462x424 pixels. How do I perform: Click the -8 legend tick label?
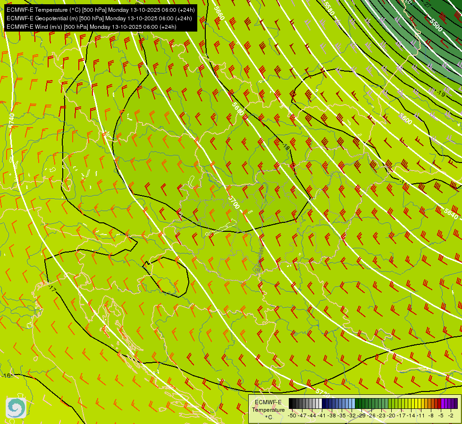pyautogui.click(x=431, y=416)
